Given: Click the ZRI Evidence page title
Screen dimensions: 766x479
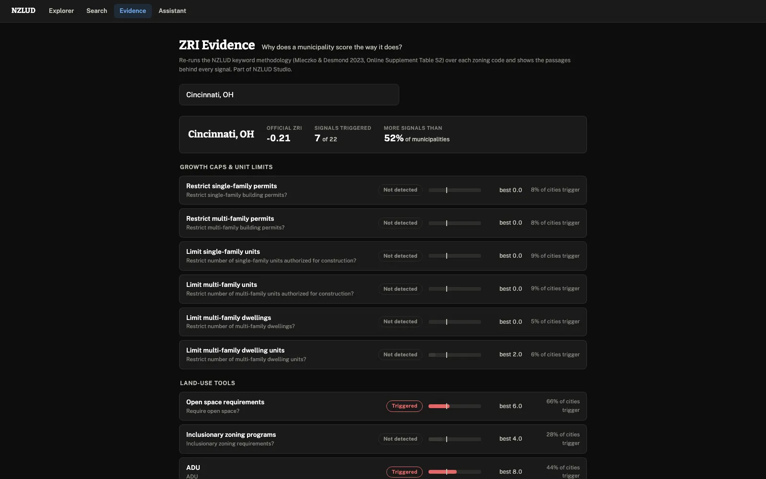Looking at the screenshot, I should pyautogui.click(x=217, y=45).
